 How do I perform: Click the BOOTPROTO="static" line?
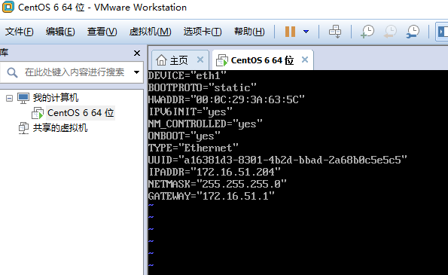point(203,87)
